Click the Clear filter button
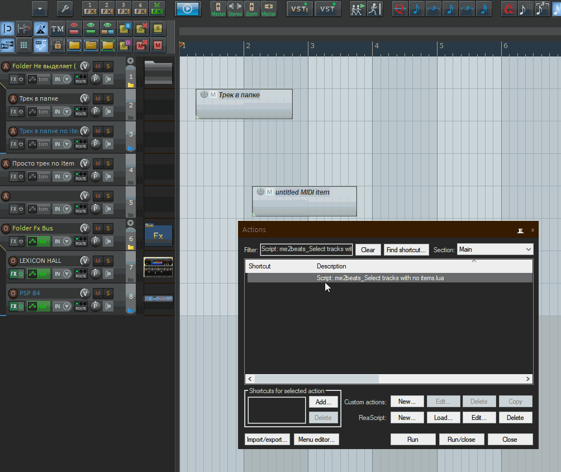Image resolution: width=561 pixels, height=472 pixels. tap(368, 249)
